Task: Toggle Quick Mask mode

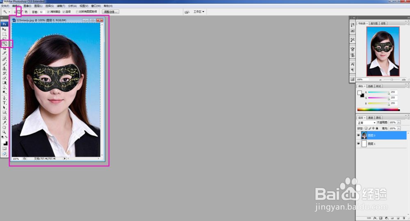Action: click(x=4, y=148)
